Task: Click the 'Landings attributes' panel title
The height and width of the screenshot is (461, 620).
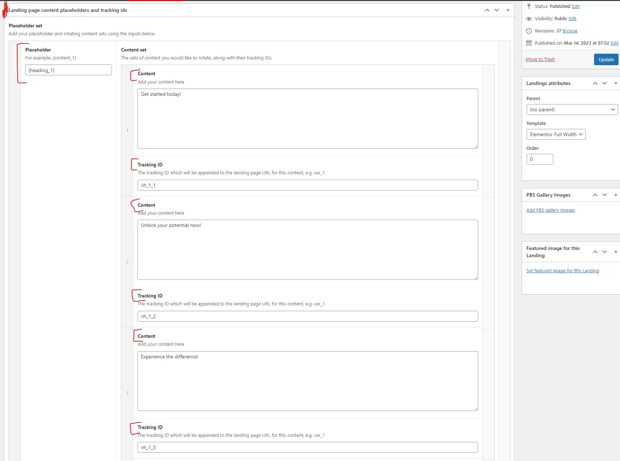Action: coord(548,83)
